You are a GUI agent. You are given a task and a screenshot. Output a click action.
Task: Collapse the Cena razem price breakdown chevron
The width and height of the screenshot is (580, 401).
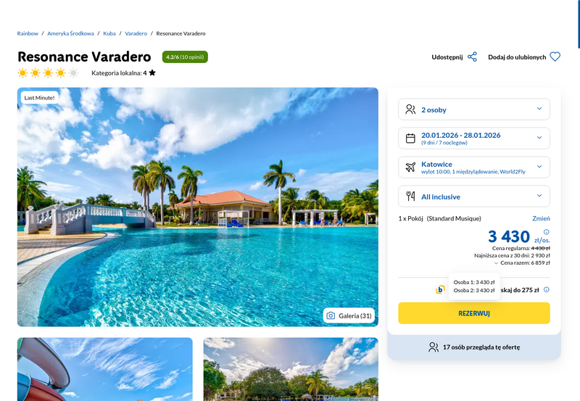pyautogui.click(x=496, y=263)
